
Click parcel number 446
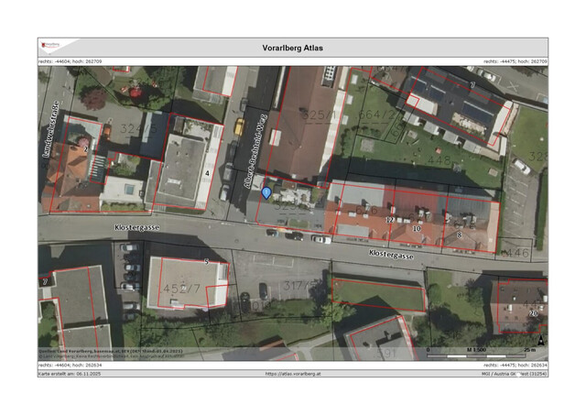point(517,253)
